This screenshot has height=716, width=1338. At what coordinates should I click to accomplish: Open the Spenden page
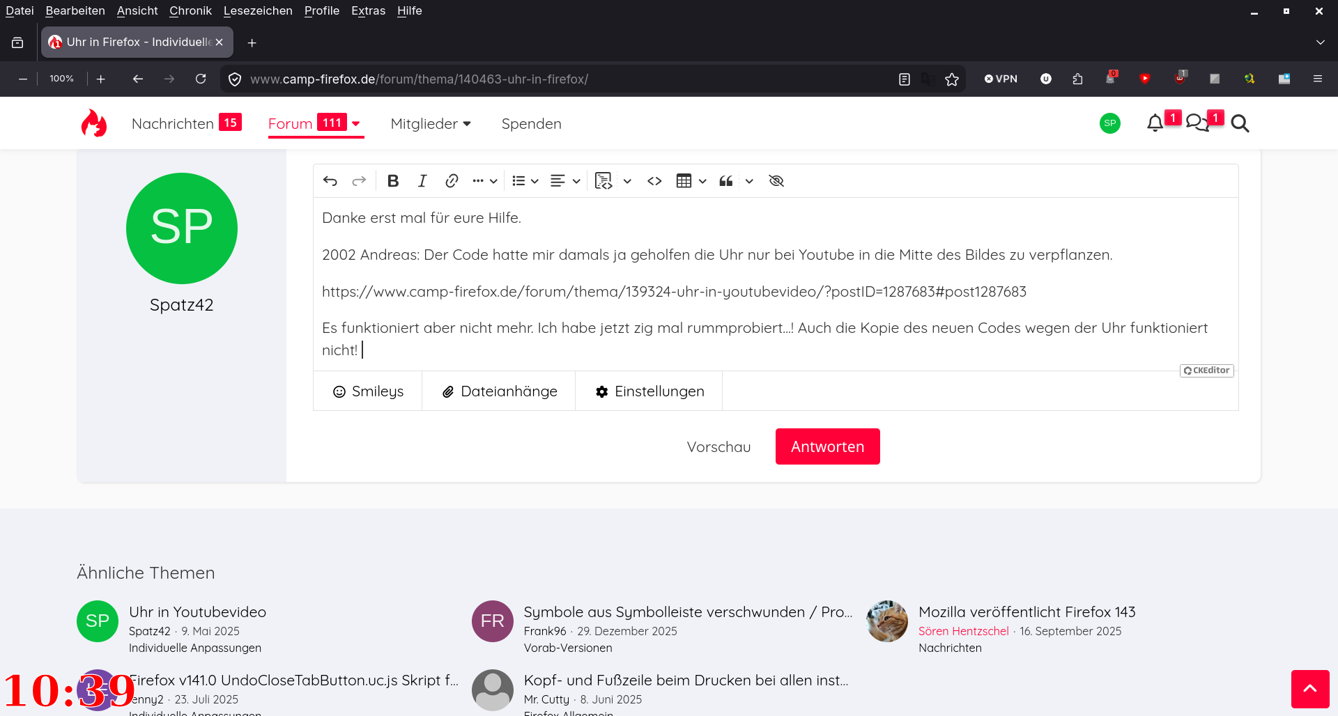[531, 124]
